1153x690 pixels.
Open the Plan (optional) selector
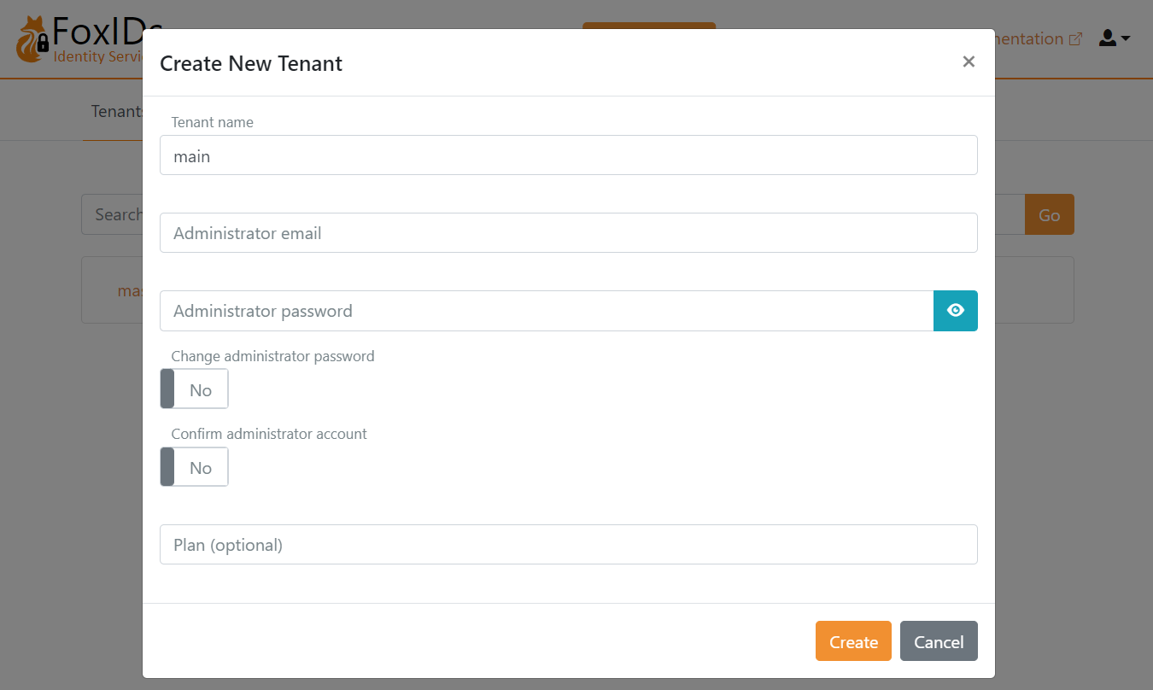tap(569, 544)
